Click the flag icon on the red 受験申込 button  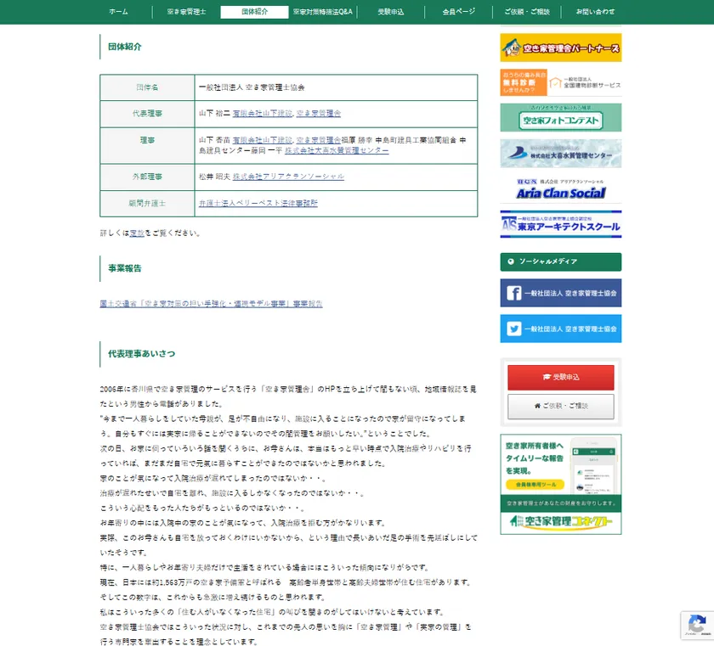[x=547, y=377]
